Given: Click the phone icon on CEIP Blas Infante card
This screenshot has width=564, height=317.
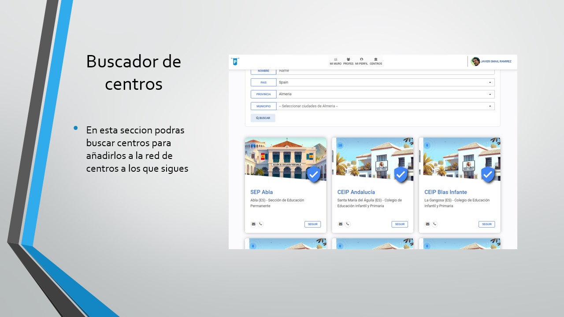Looking at the screenshot, I should click(434, 224).
